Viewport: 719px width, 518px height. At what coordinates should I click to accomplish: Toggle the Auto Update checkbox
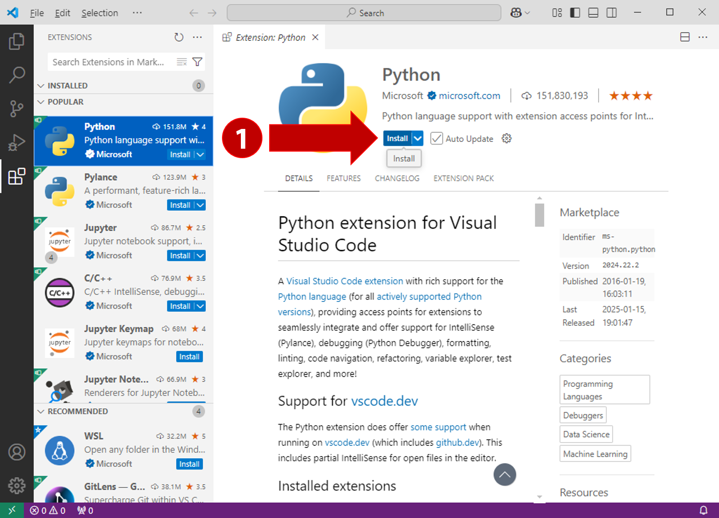click(436, 138)
